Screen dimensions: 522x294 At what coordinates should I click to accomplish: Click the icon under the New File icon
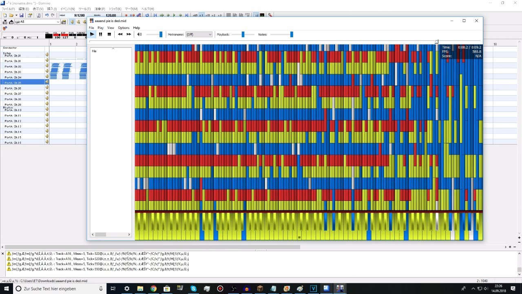coord(5,22)
